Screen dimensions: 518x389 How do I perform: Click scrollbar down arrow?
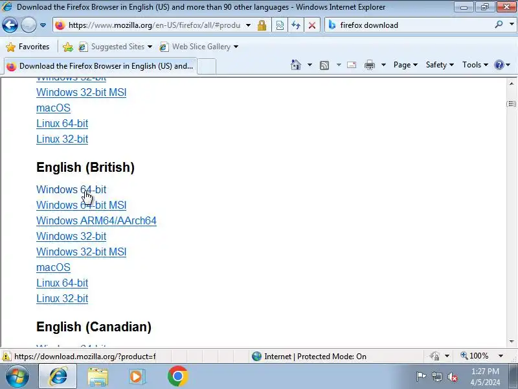[x=512, y=342]
